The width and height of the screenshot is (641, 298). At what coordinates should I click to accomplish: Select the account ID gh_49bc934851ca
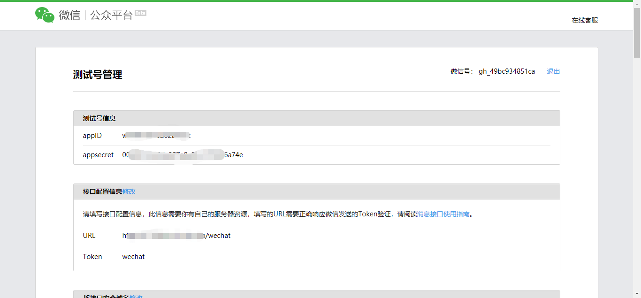(507, 71)
